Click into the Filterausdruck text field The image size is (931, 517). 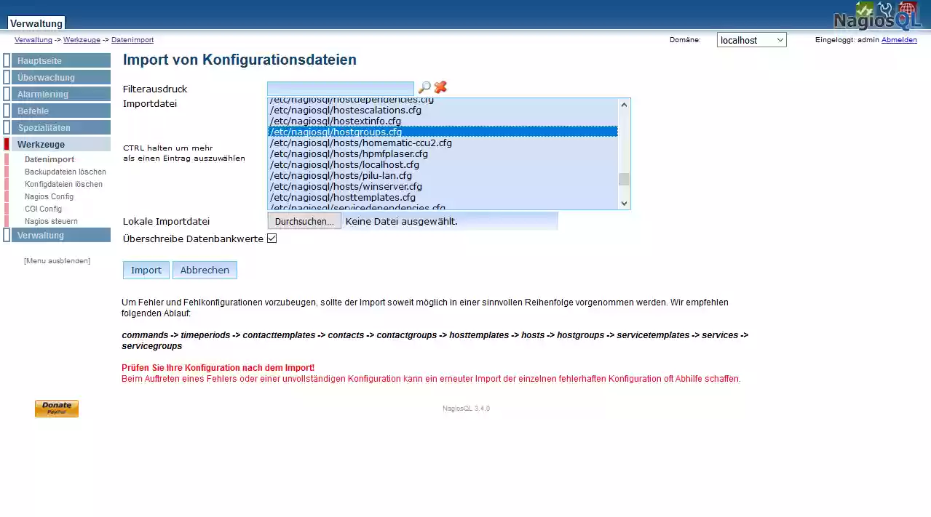(340, 89)
